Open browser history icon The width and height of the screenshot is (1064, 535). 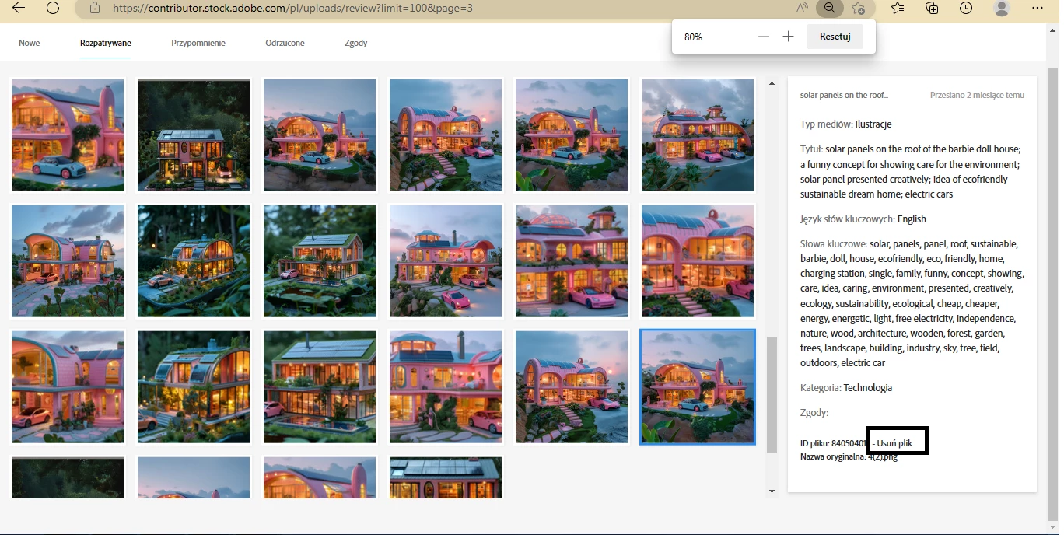[966, 8]
